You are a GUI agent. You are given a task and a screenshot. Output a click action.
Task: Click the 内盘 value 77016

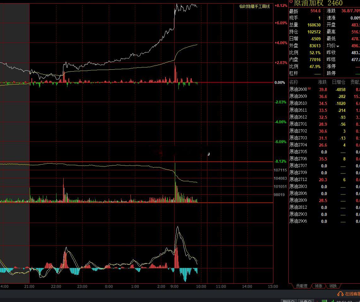tap(315, 60)
